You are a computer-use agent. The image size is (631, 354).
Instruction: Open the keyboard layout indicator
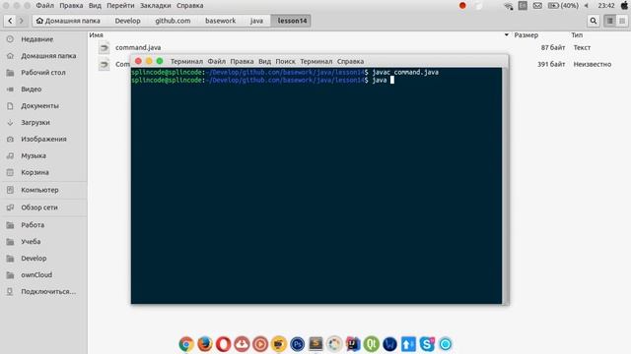point(523,6)
